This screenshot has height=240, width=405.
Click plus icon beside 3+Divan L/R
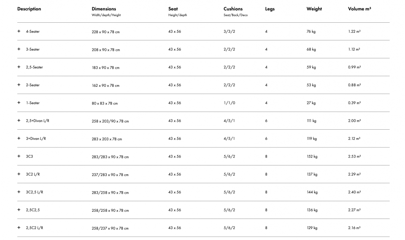point(19,138)
